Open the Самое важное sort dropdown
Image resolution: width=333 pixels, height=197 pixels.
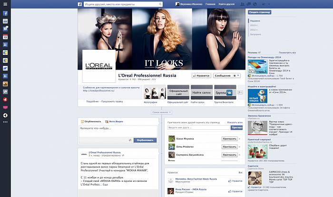pyautogui.click(x=162, y=112)
